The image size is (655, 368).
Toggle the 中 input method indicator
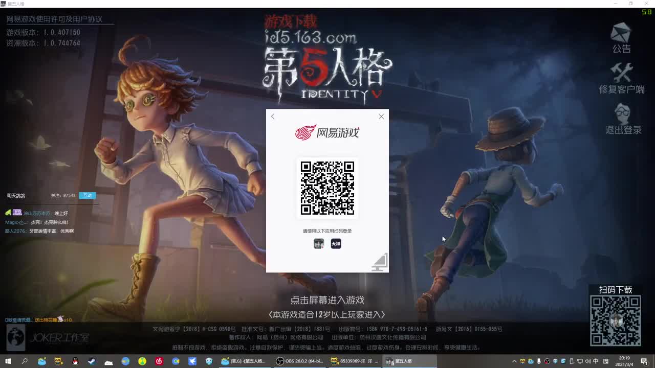coord(596,361)
